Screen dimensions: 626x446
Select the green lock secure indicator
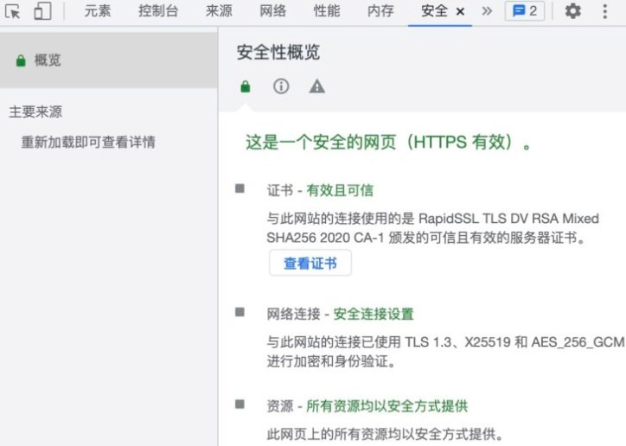tap(246, 86)
